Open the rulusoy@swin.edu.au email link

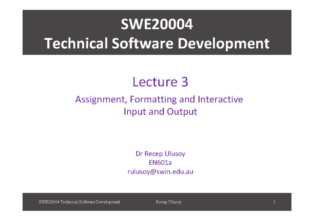coord(160,171)
